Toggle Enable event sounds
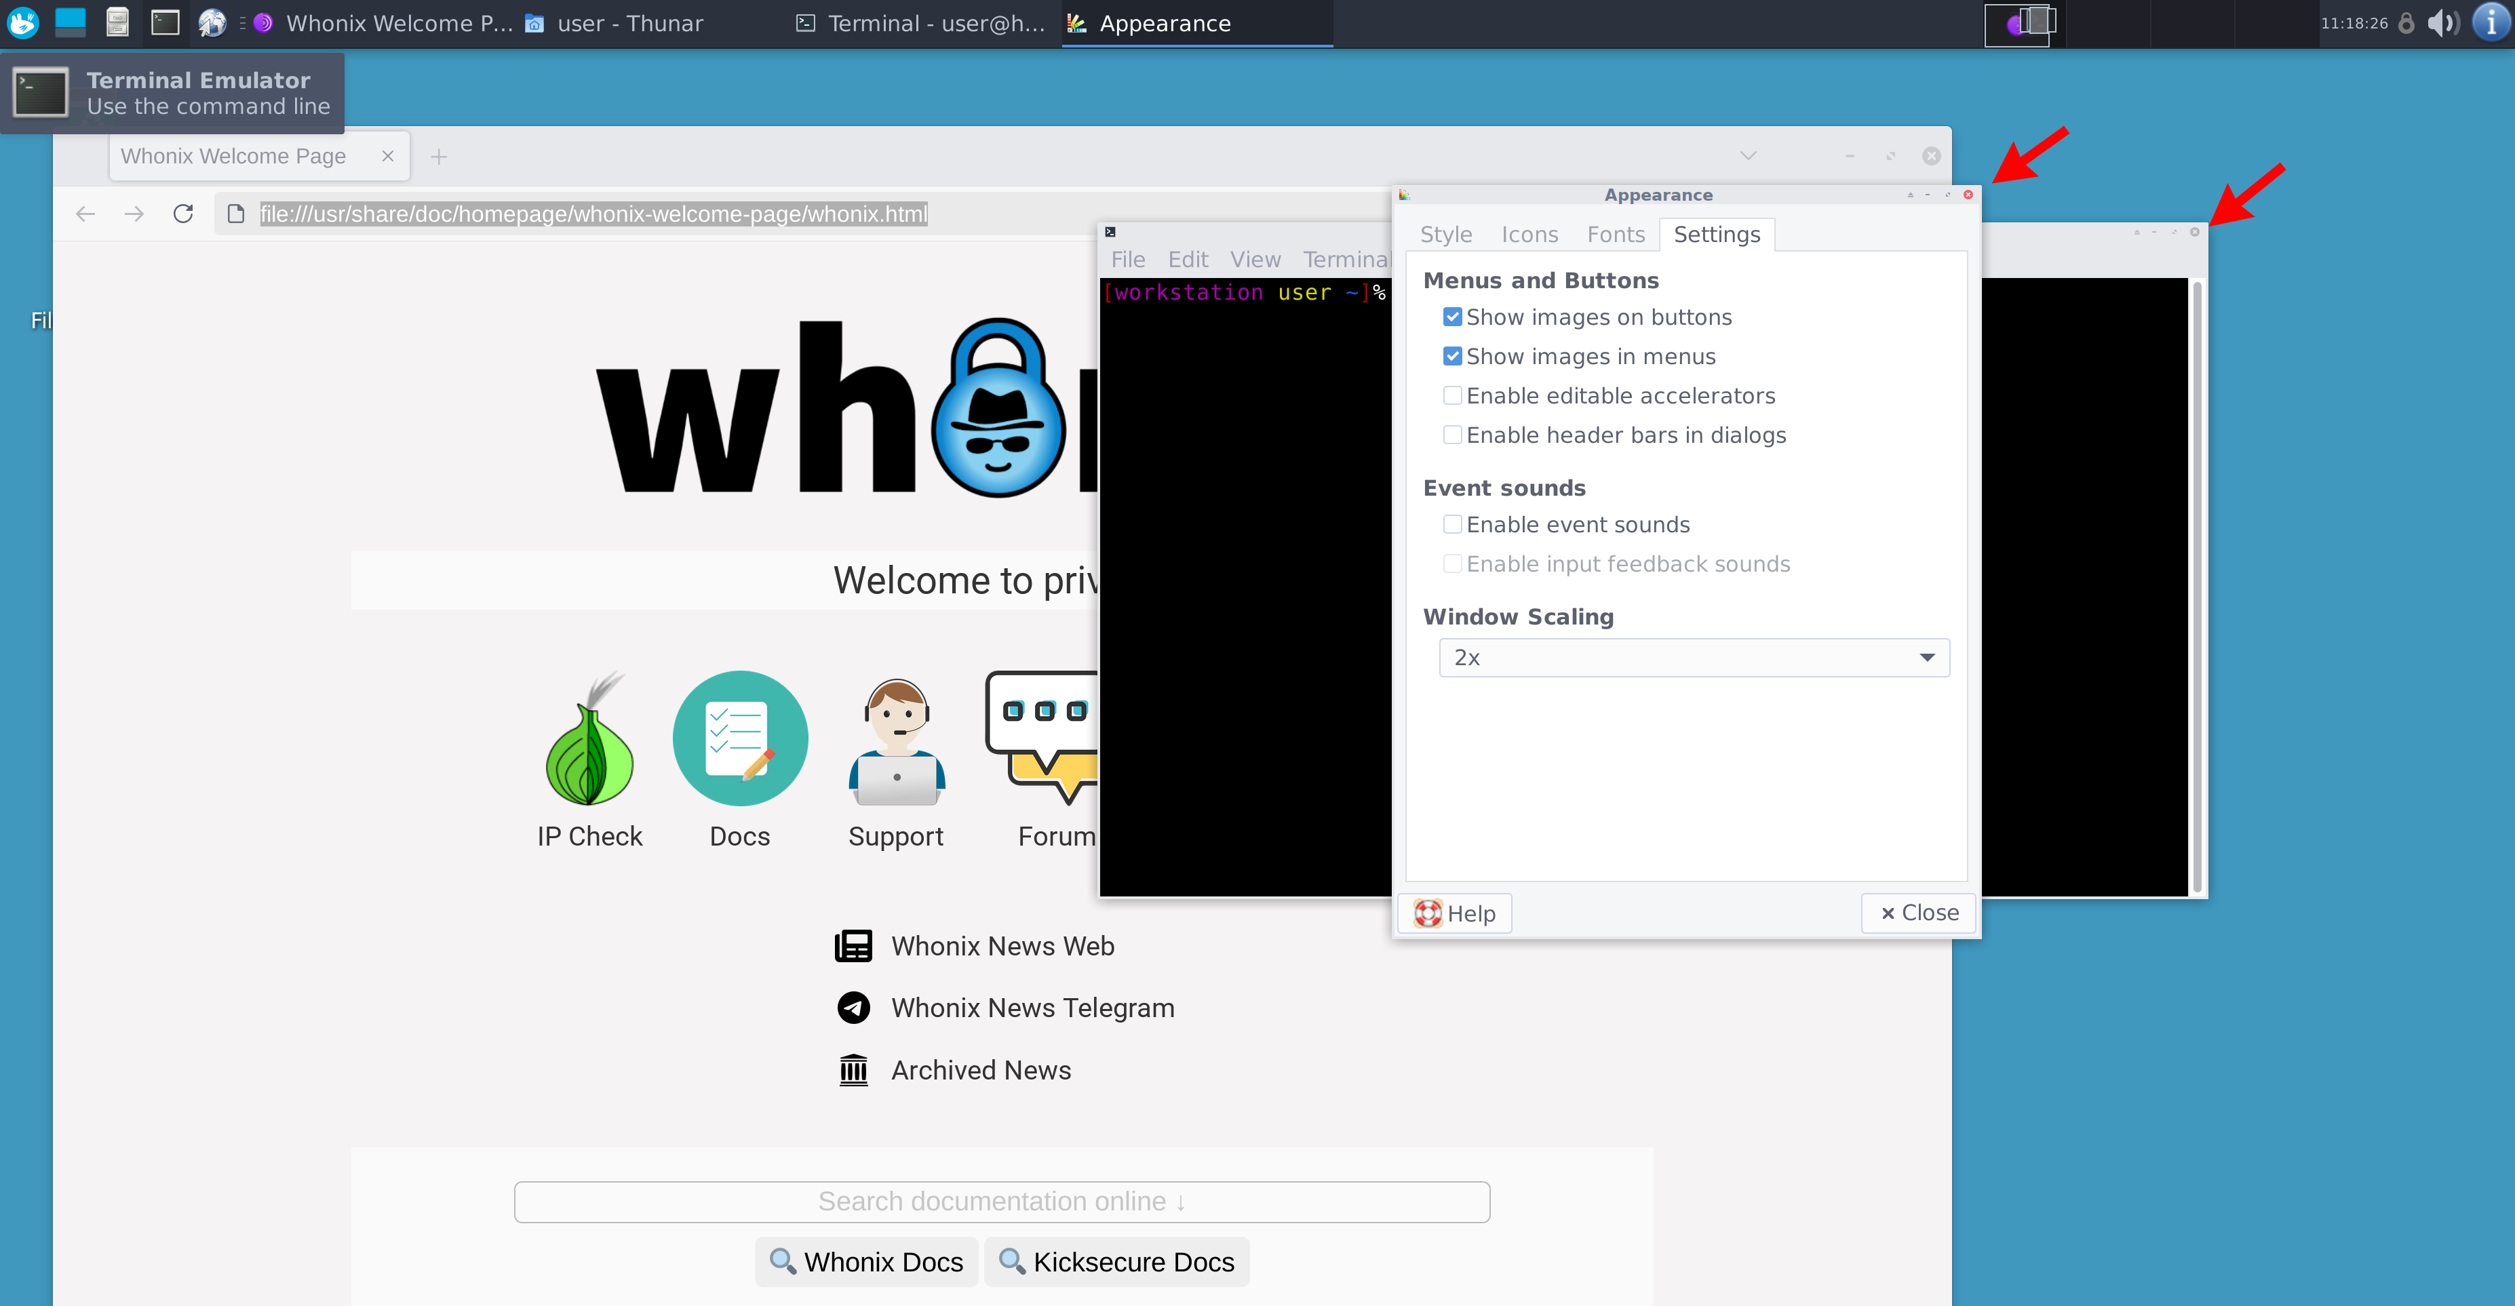2515x1306 pixels. (1451, 524)
